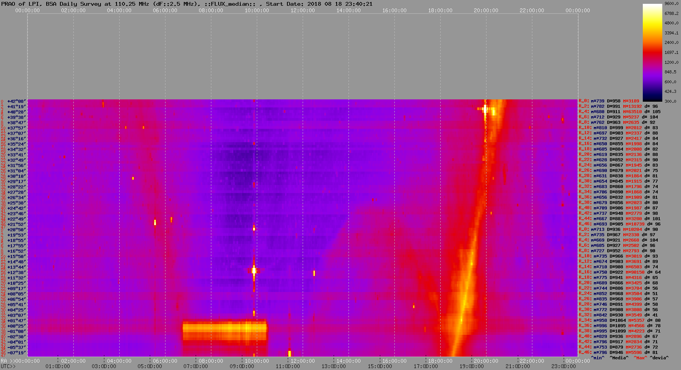Click the 300.0 color scale value
Screen dimensions: 681x370
(671, 101)
